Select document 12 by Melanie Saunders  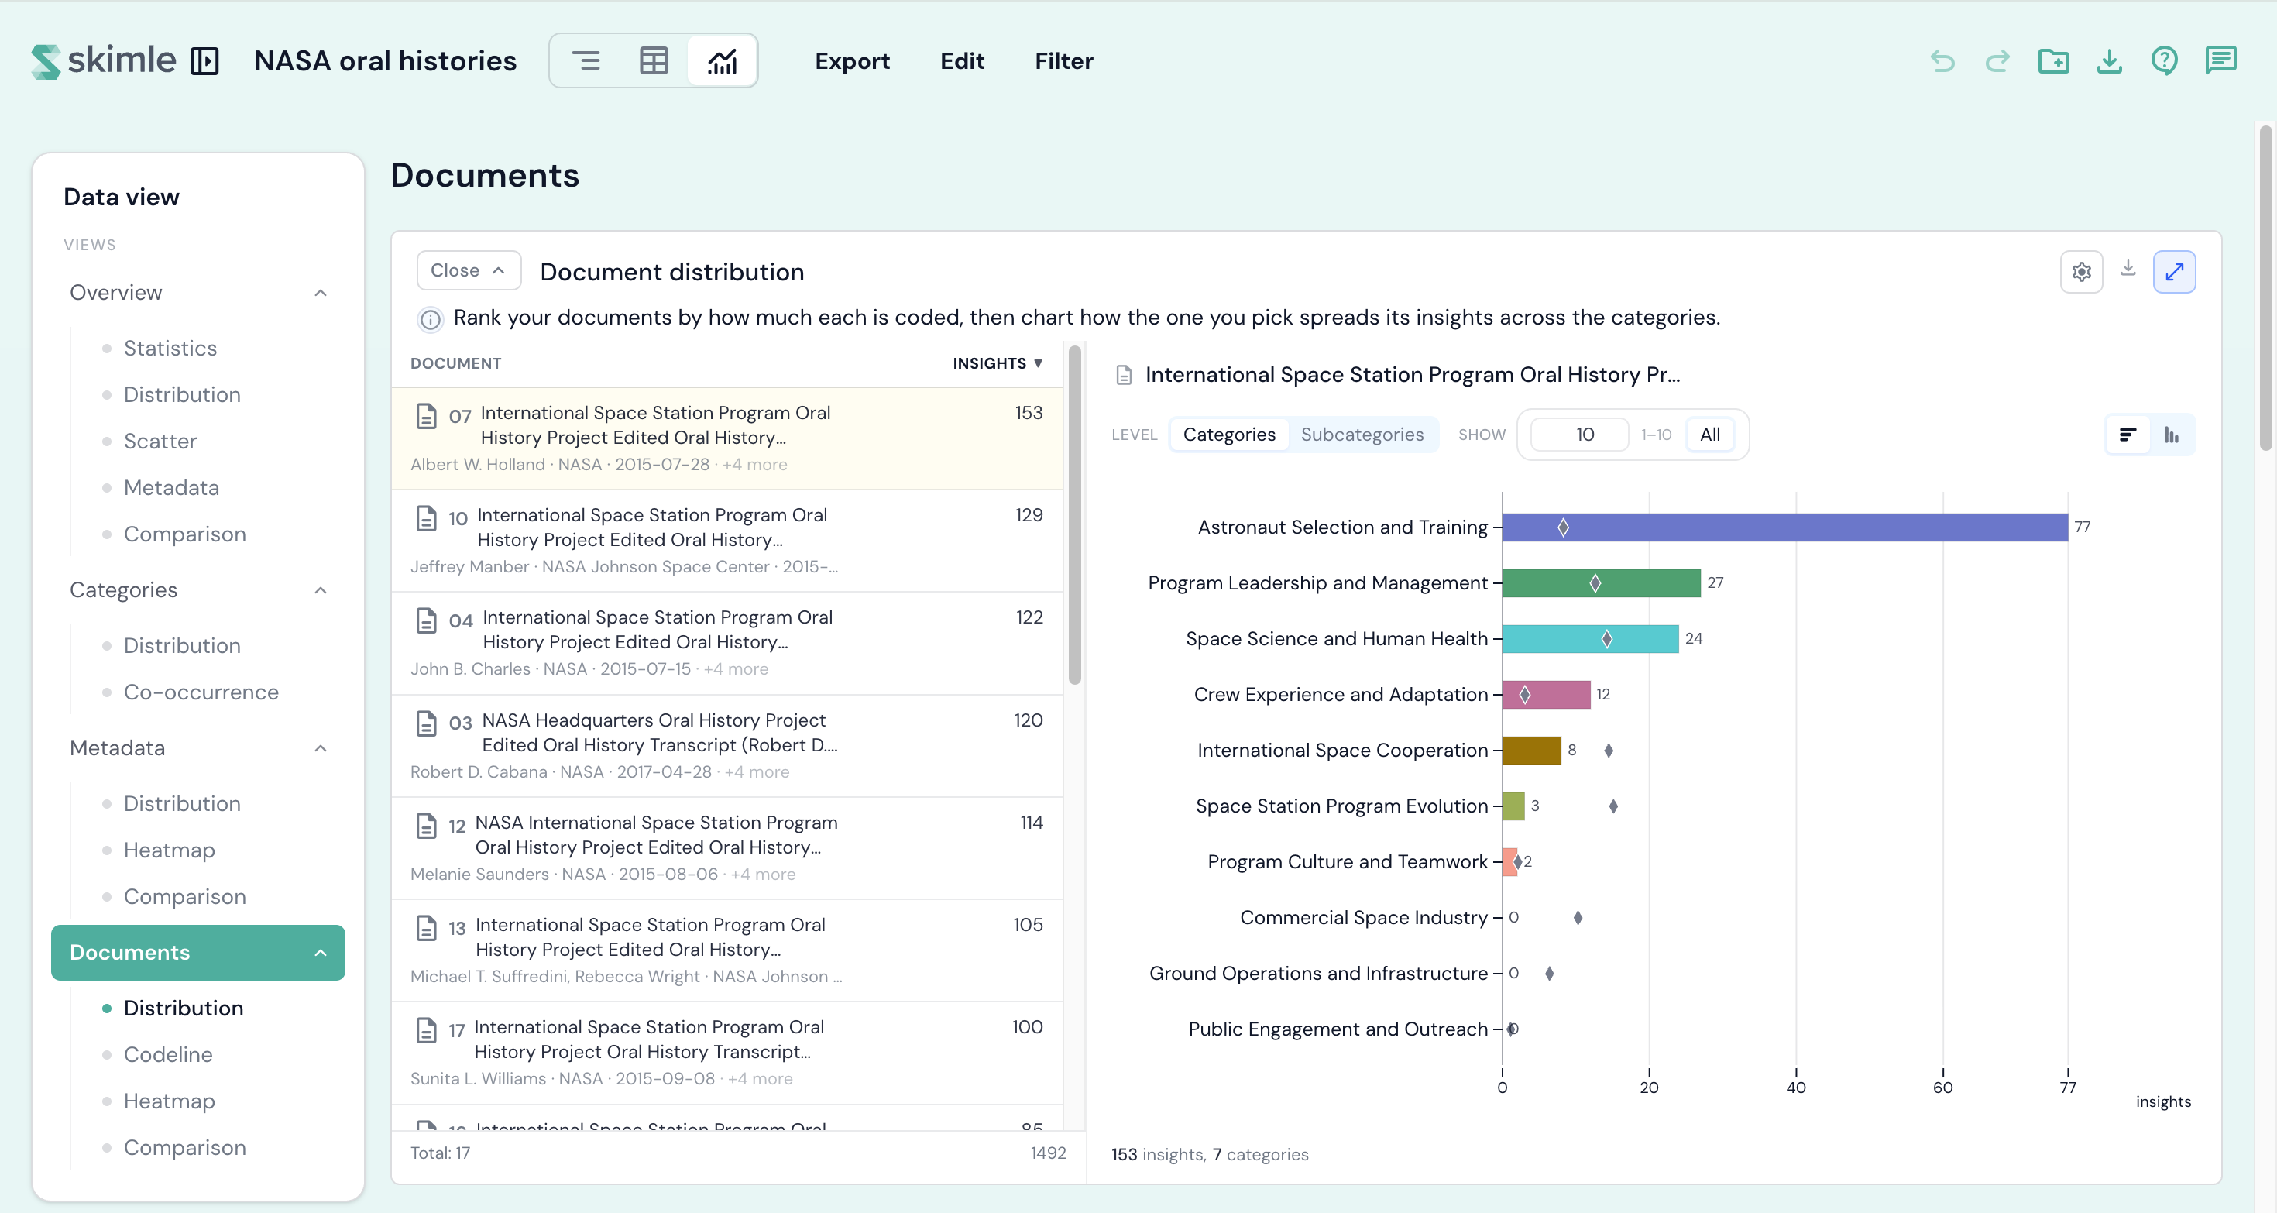727,848
